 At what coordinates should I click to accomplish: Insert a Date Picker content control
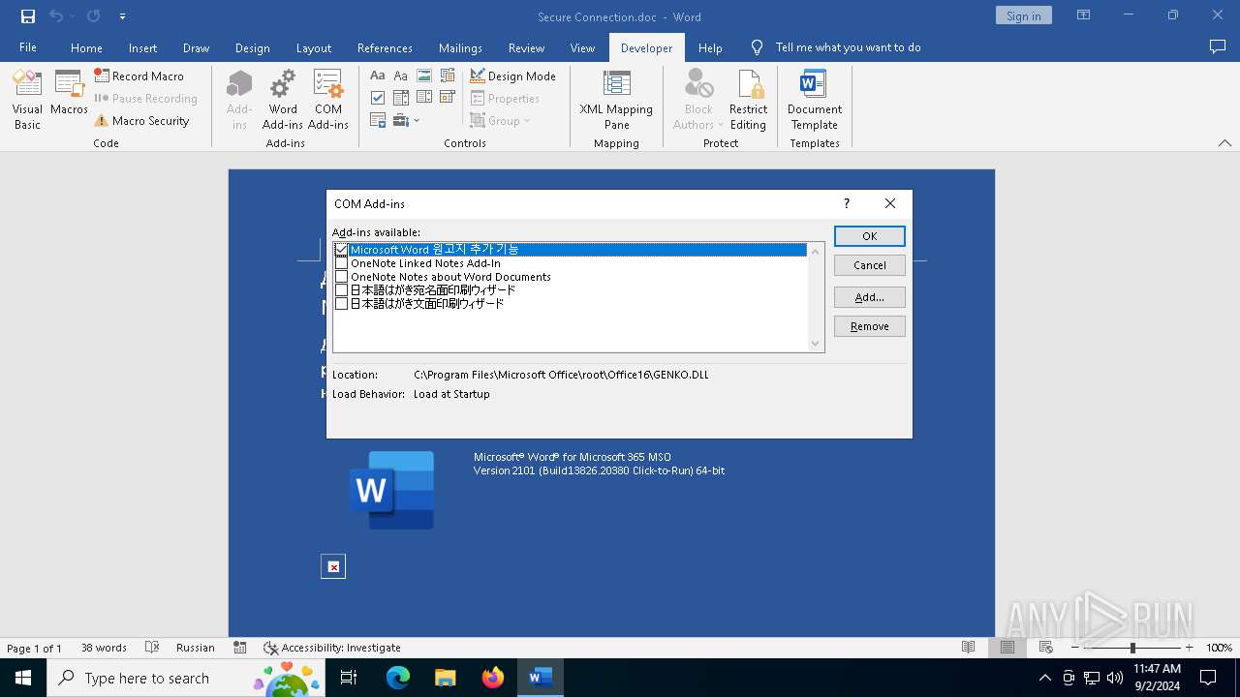448,98
